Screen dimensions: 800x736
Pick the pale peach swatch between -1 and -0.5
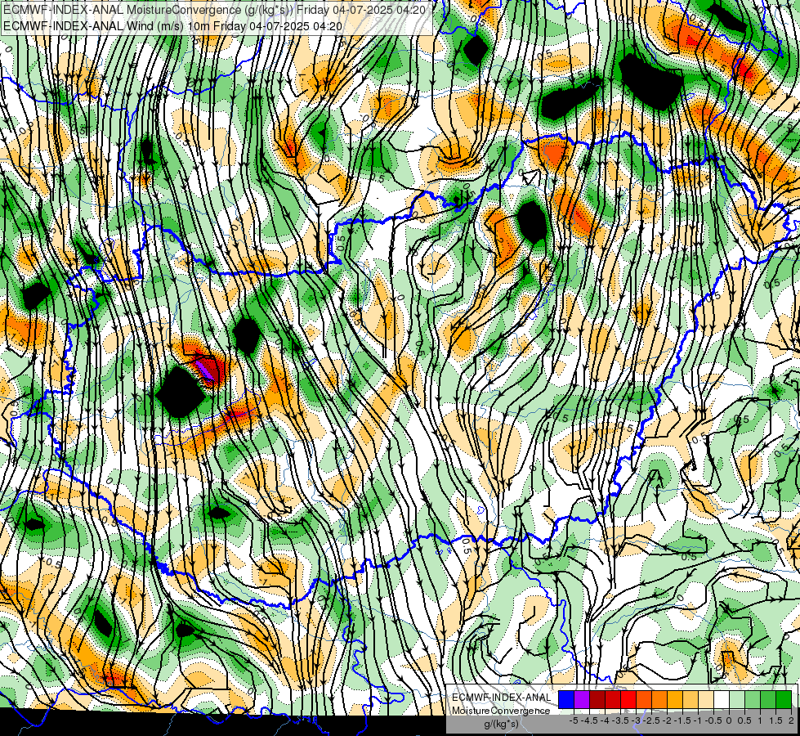click(706, 700)
